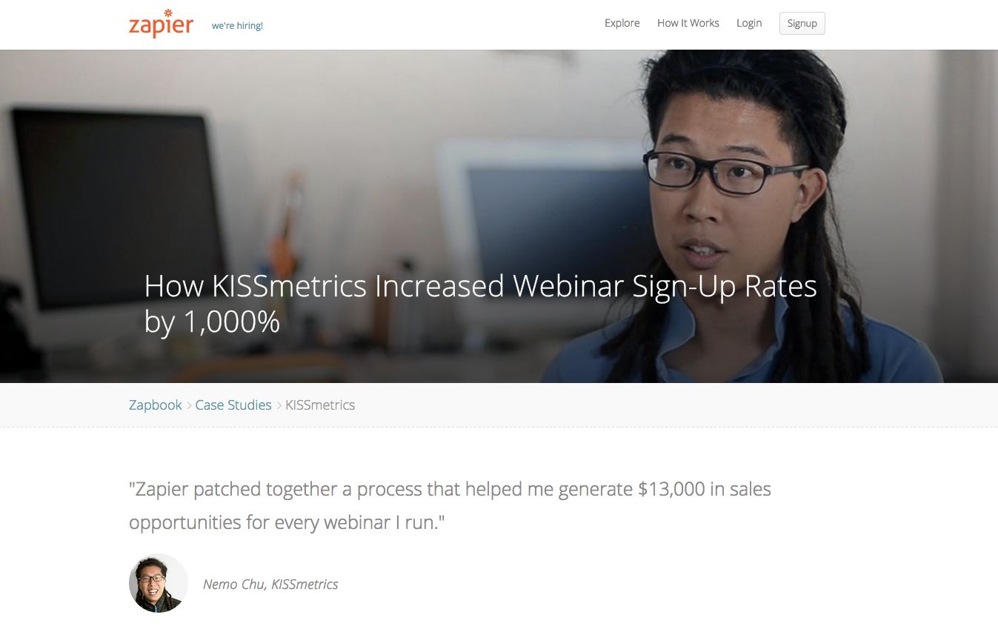998x629 pixels.
Task: Open the Explore menu item
Action: (622, 23)
